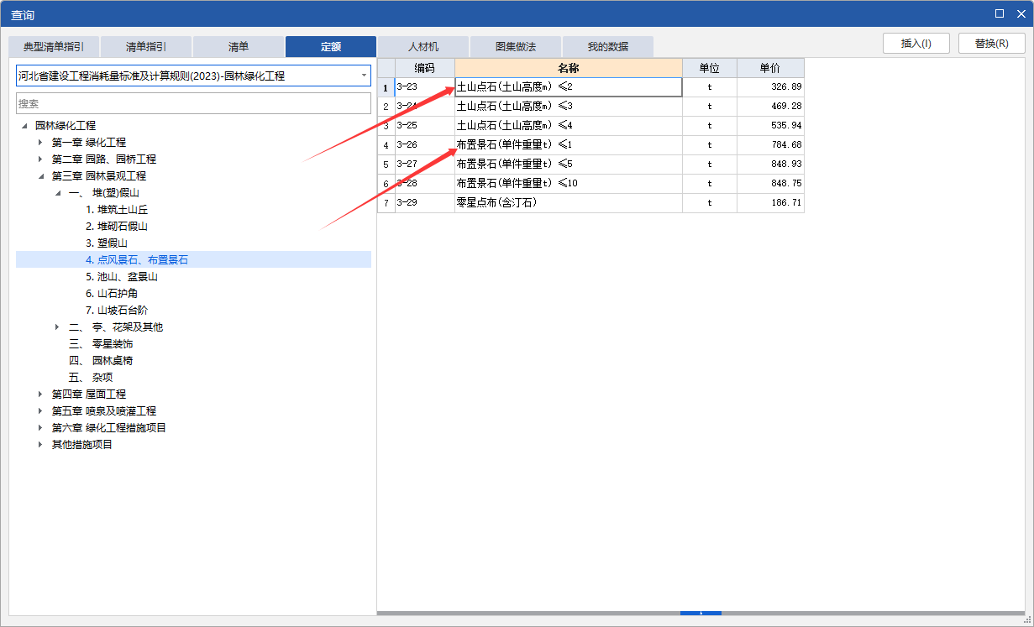This screenshot has height=627, width=1034.
Task: Click the 替换(R) button
Action: coord(991,43)
